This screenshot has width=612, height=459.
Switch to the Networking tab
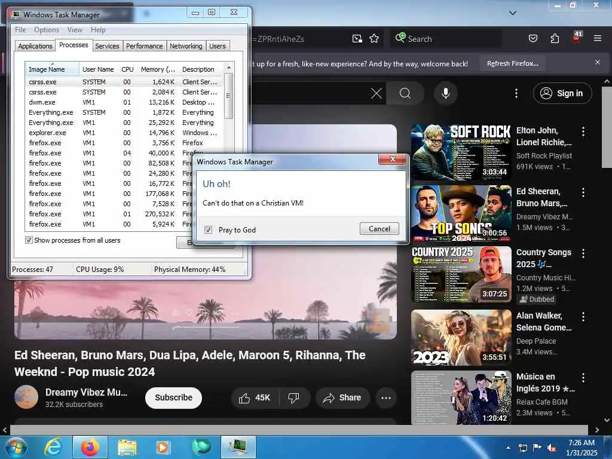point(186,46)
